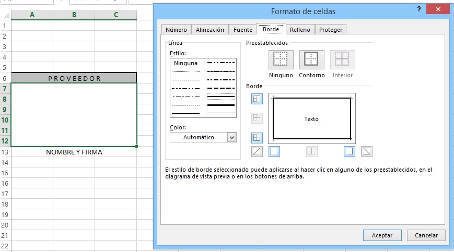Apply the Contorno outline preset
Viewport: 454px width, 252px height.
[x=311, y=59]
